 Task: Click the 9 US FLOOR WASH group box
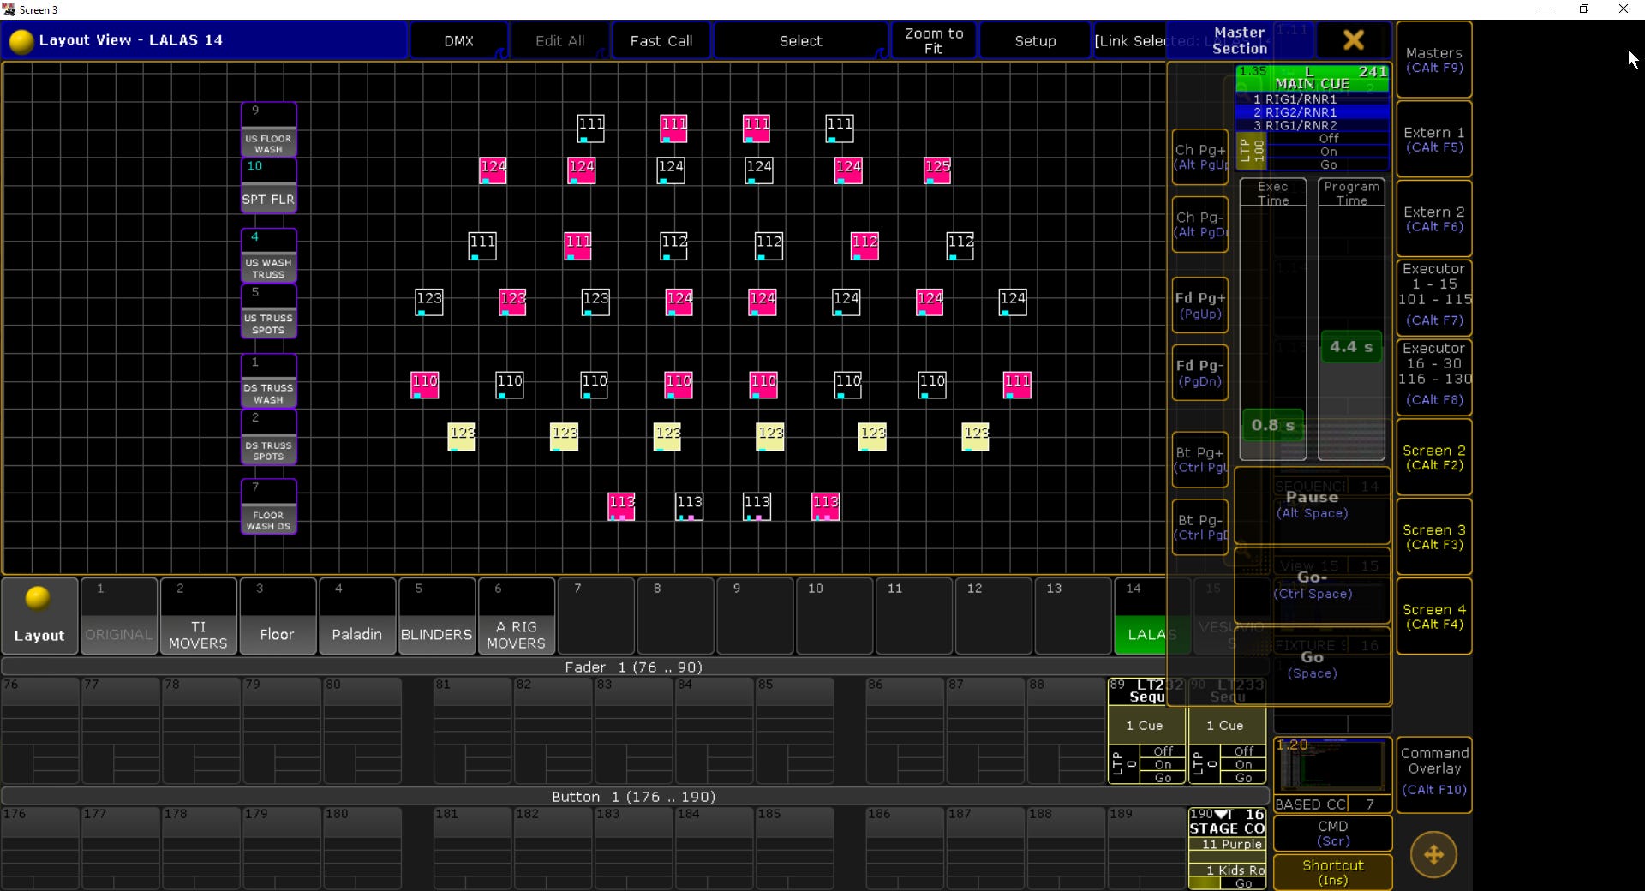269,129
